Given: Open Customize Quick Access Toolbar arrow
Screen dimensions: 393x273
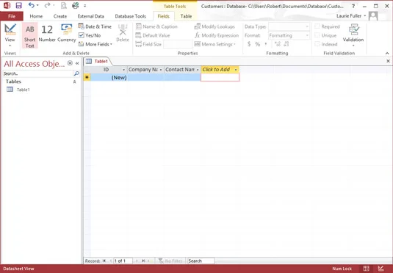Looking at the screenshot, I should coord(84,6).
